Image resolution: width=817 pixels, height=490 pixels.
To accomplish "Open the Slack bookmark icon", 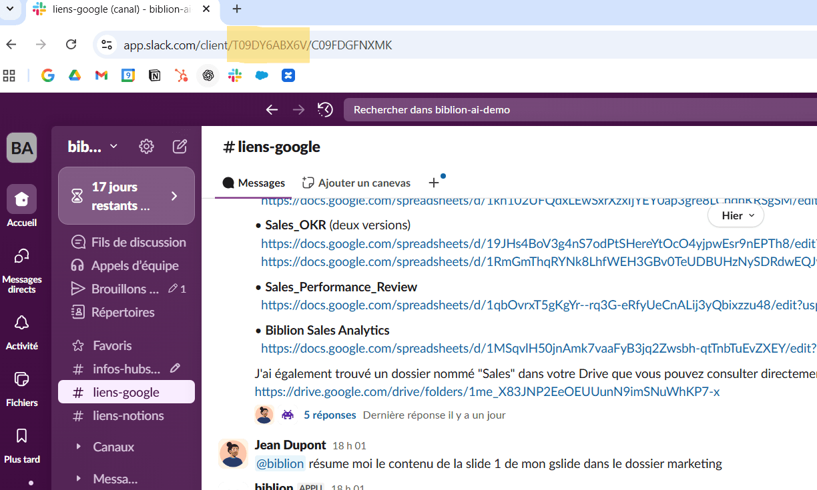I will coord(235,76).
